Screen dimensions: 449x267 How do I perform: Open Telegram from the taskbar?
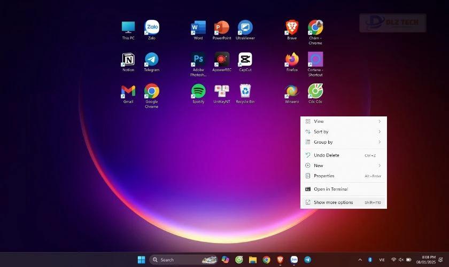307,260
